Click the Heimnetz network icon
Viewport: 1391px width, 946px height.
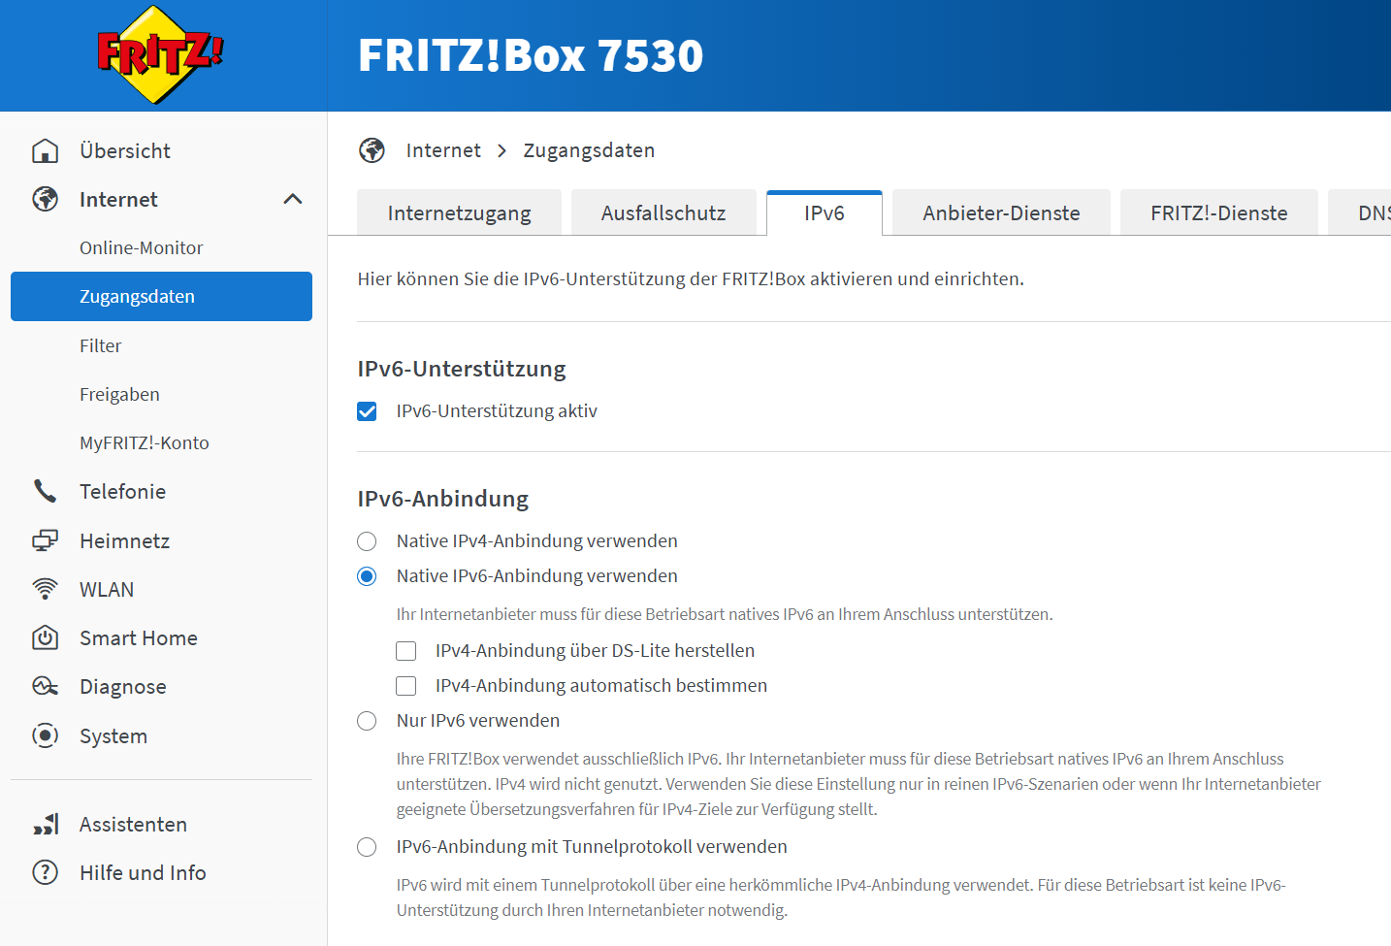(45, 540)
